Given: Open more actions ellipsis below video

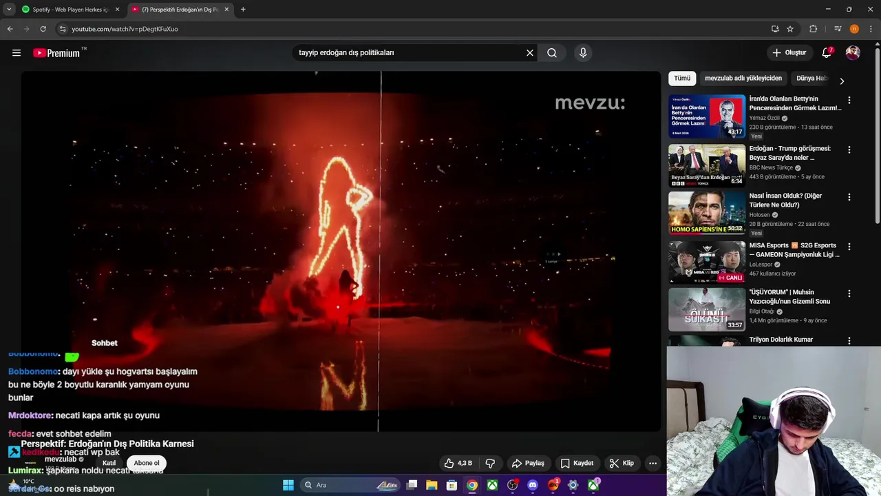Looking at the screenshot, I should click(x=652, y=463).
